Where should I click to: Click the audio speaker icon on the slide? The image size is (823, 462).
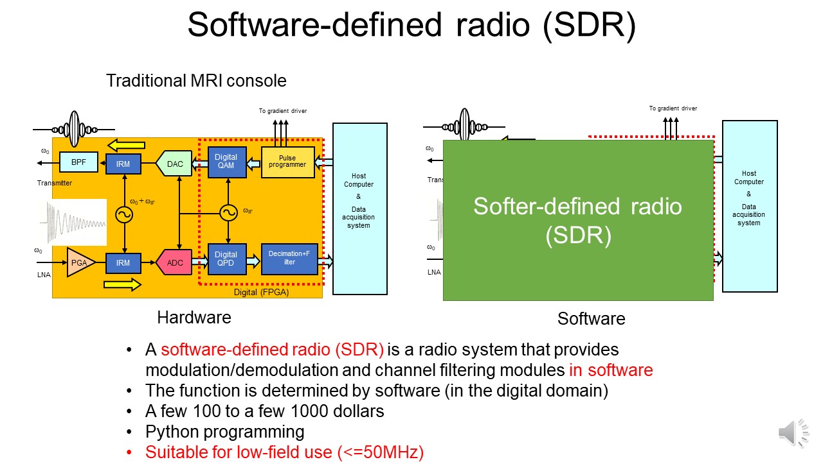point(793,433)
